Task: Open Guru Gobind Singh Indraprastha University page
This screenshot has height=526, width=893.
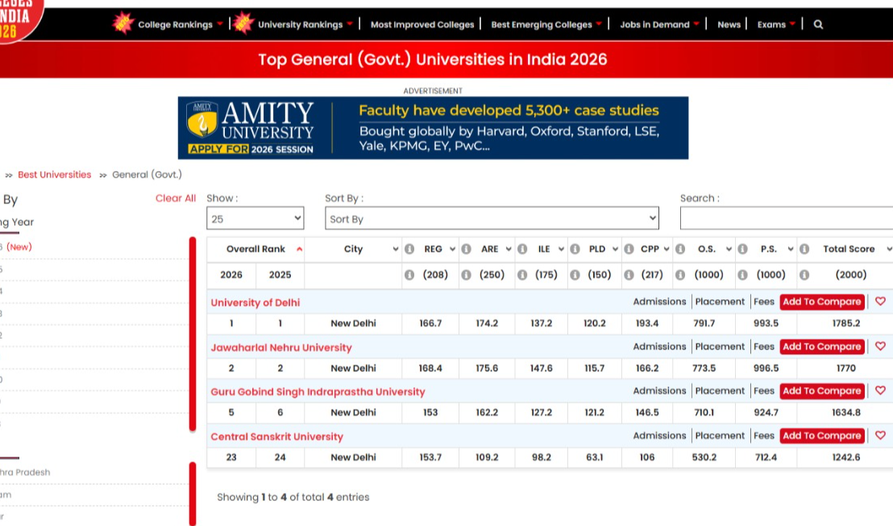Action: click(x=318, y=392)
